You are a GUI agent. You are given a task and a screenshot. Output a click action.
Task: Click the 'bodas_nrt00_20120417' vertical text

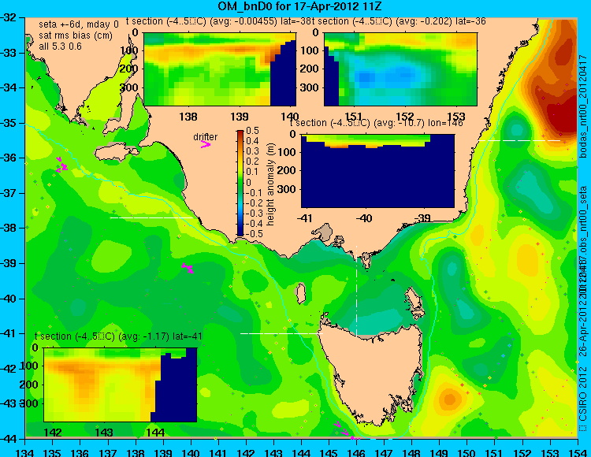(x=583, y=106)
